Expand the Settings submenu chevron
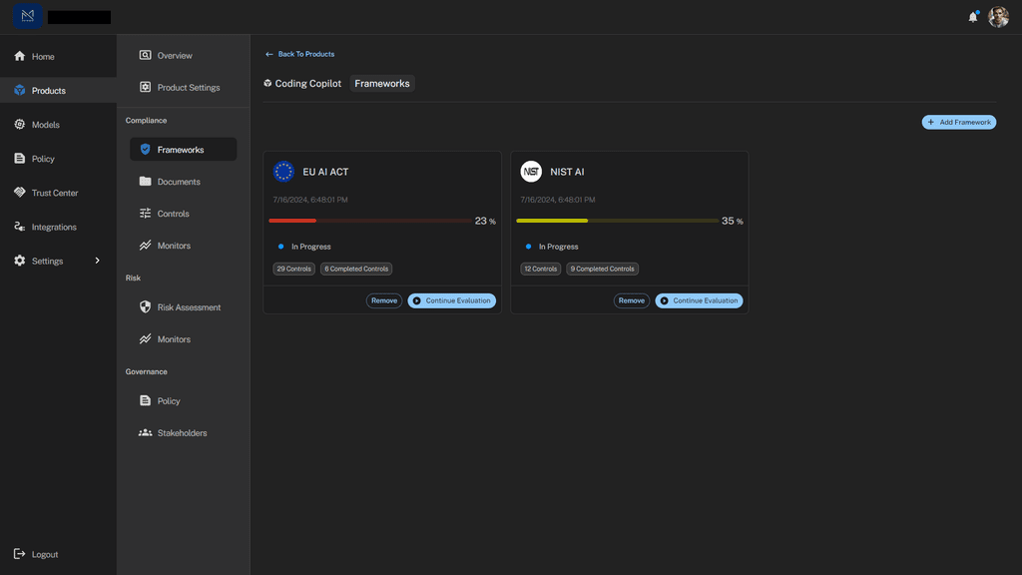 pos(98,261)
